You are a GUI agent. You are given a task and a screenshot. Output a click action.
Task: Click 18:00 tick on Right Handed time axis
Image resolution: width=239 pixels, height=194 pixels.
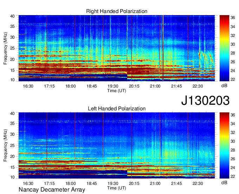(x=71, y=86)
